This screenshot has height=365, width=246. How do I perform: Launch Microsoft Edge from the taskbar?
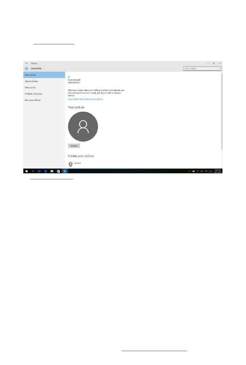46,171
